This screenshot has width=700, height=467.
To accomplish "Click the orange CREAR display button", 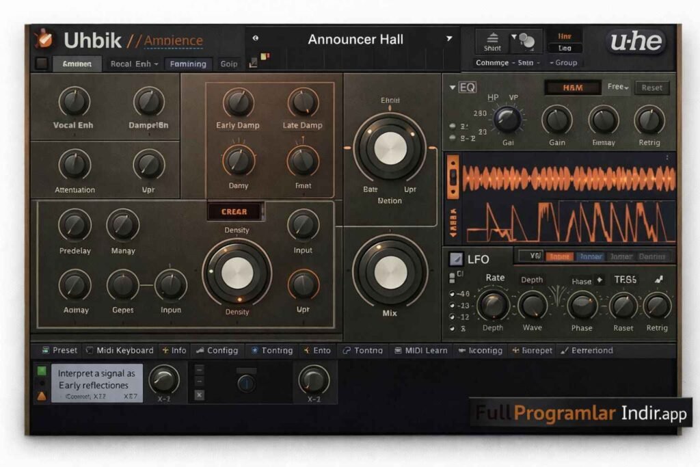I will (x=234, y=212).
